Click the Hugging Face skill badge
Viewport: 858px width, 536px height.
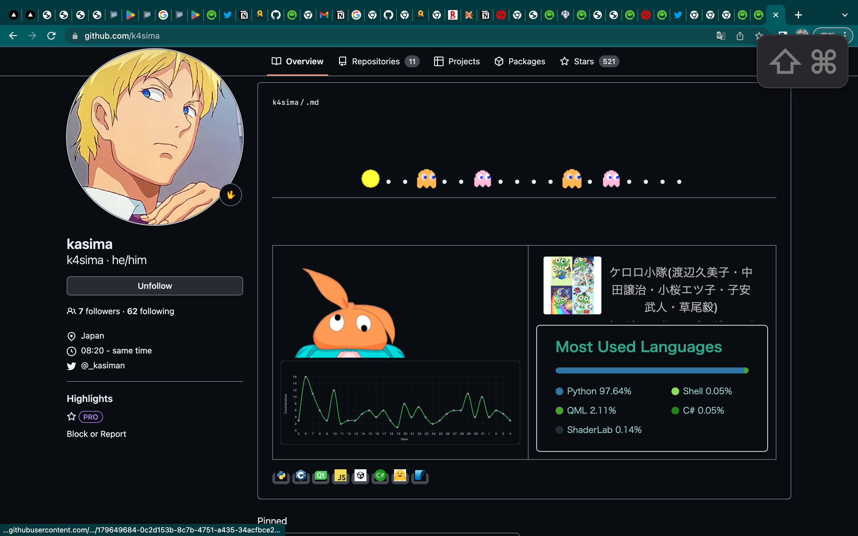(x=400, y=476)
